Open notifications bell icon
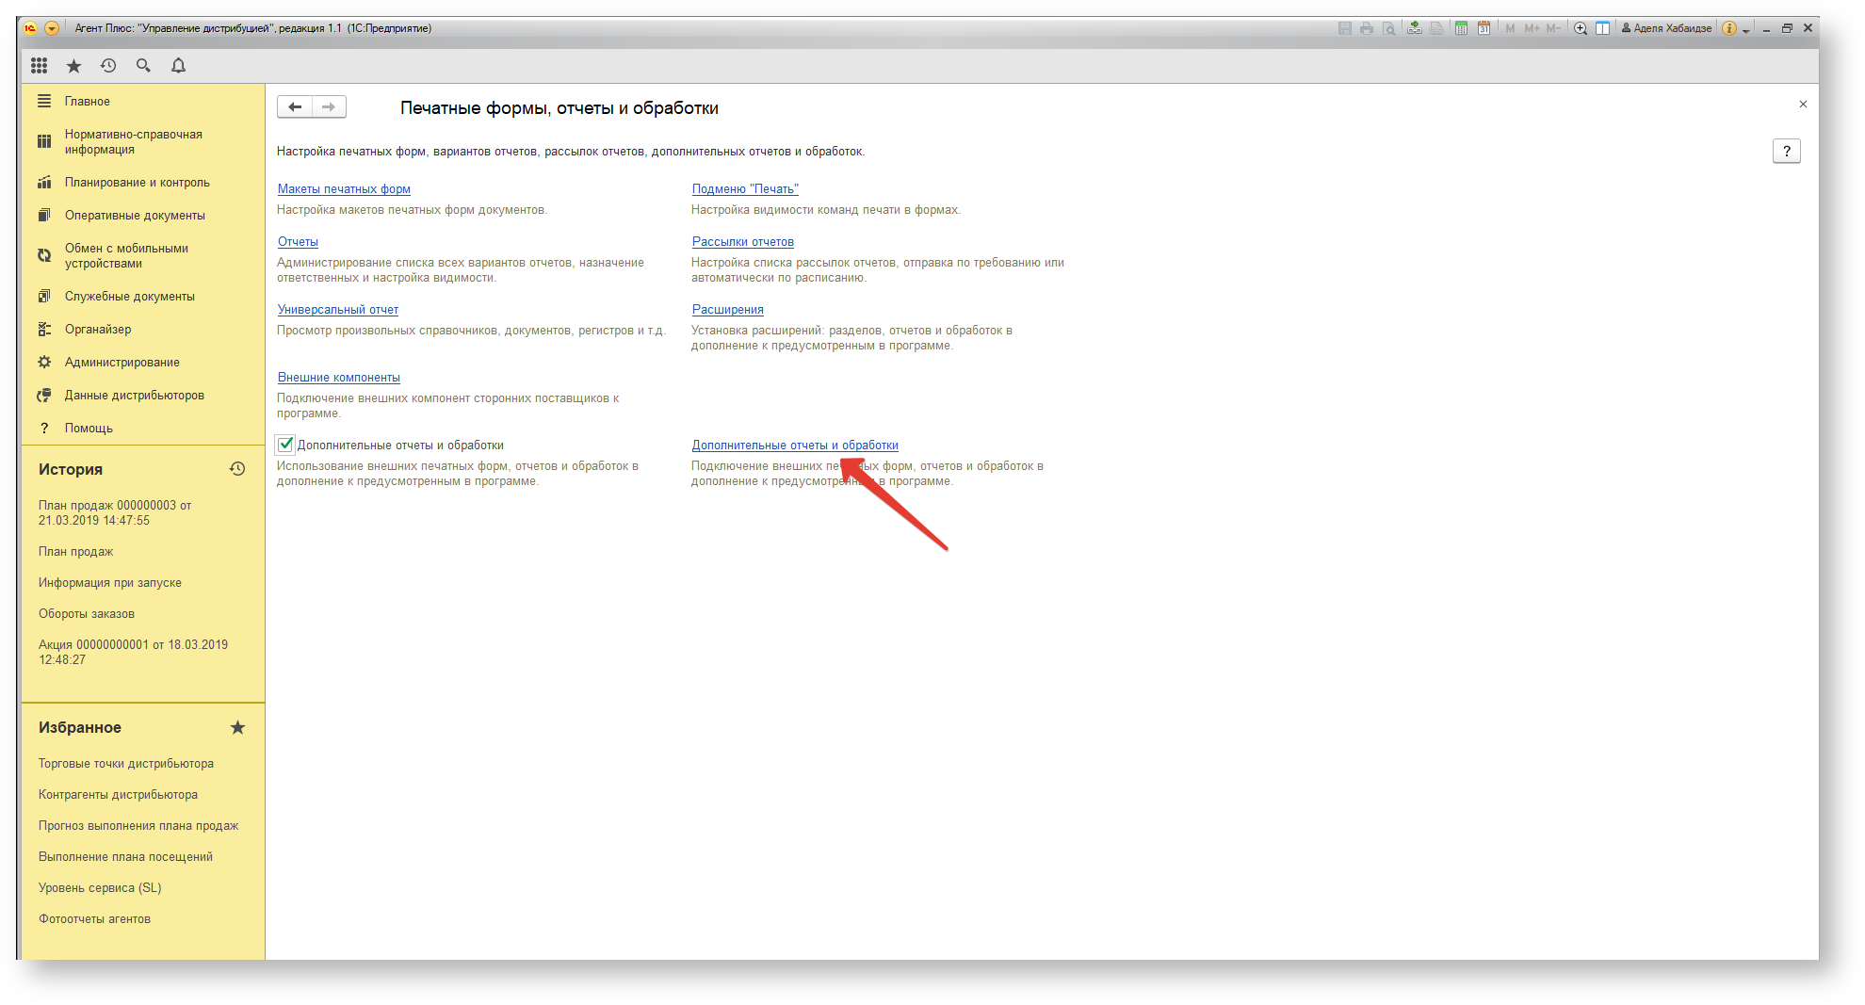Viewport: 1865px width, 1005px height. coord(178,65)
